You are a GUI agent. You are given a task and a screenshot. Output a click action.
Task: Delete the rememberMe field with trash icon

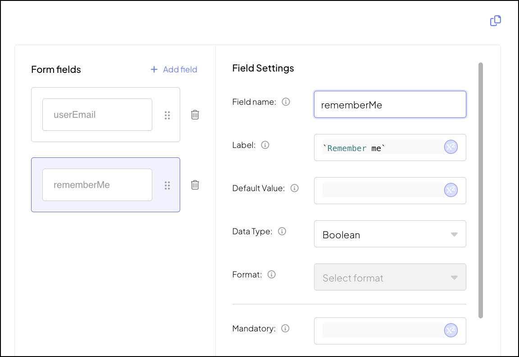pyautogui.click(x=195, y=185)
